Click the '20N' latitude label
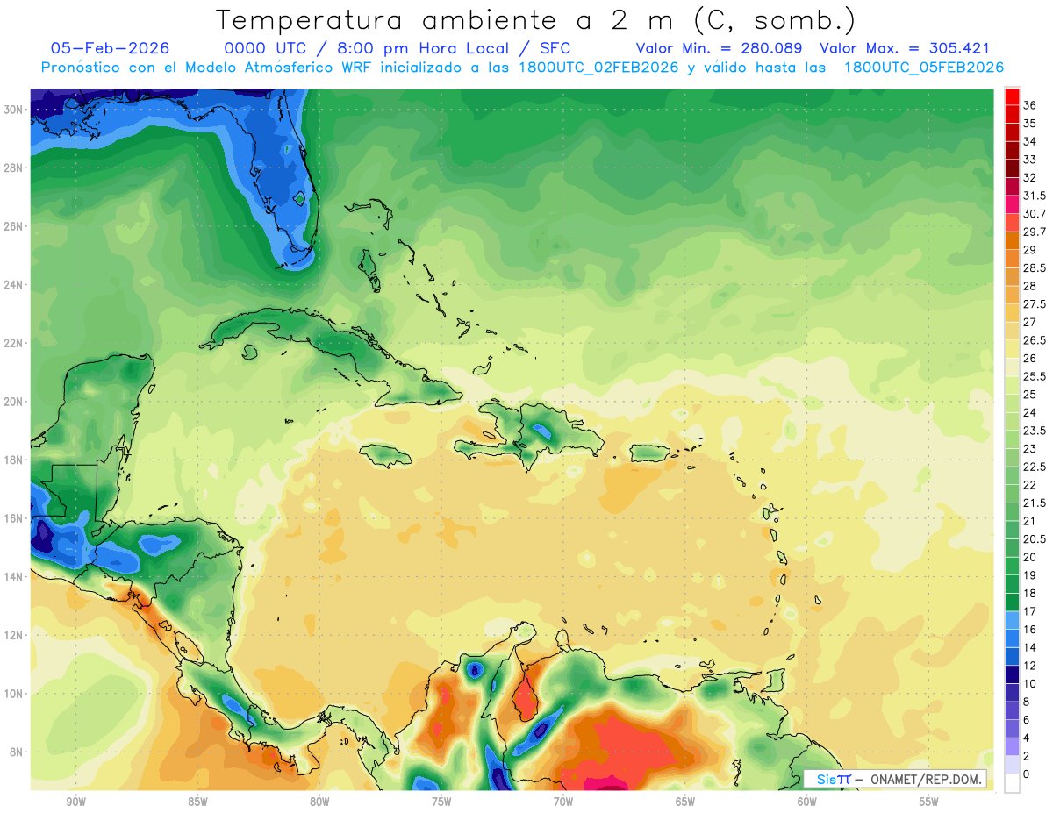 pyautogui.click(x=14, y=402)
